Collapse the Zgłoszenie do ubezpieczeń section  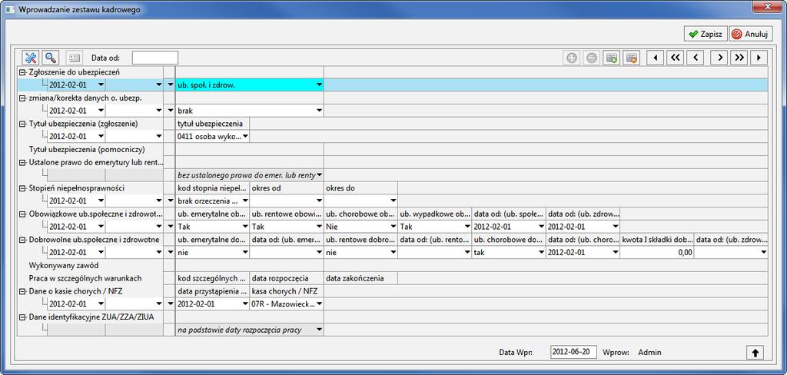pos(22,72)
